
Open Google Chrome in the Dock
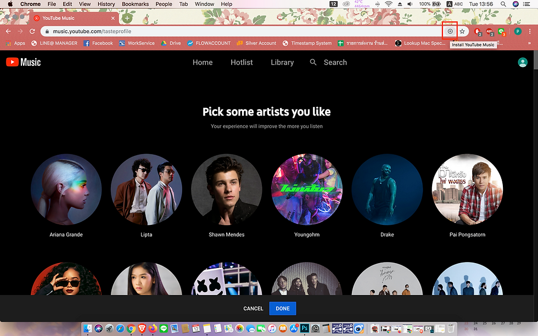[x=131, y=328]
